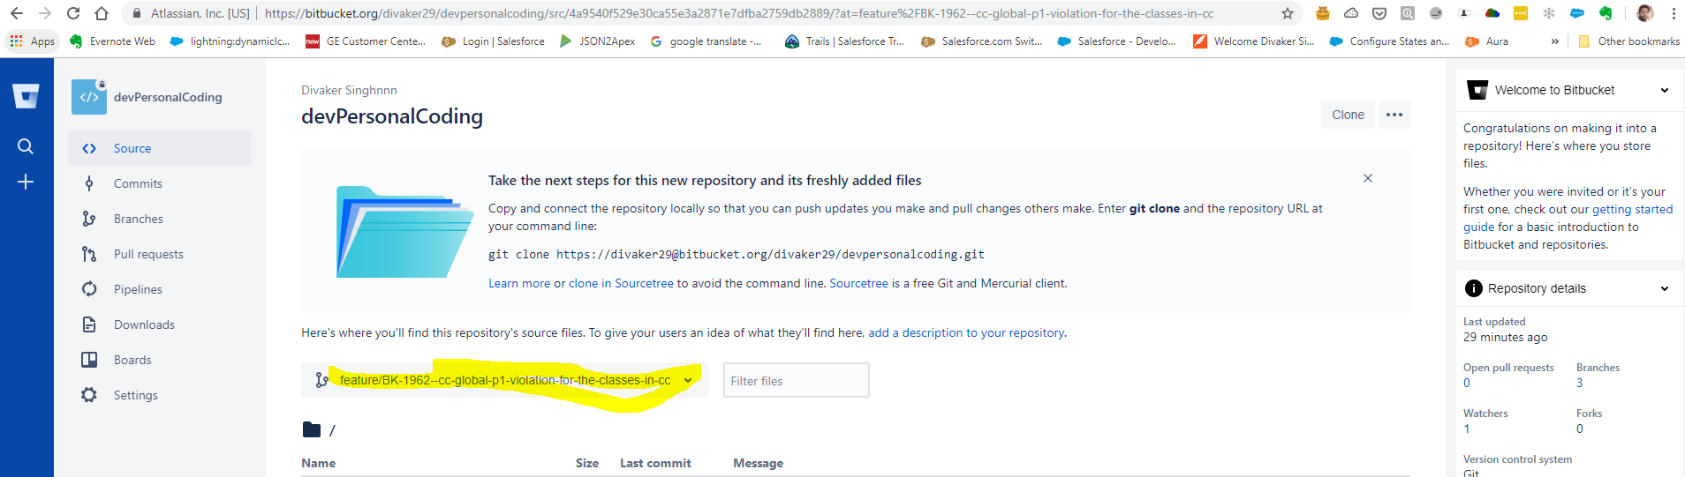Image resolution: width=1685 pixels, height=477 pixels.
Task: Bookmark this page with the star icon
Action: [x=1288, y=13]
